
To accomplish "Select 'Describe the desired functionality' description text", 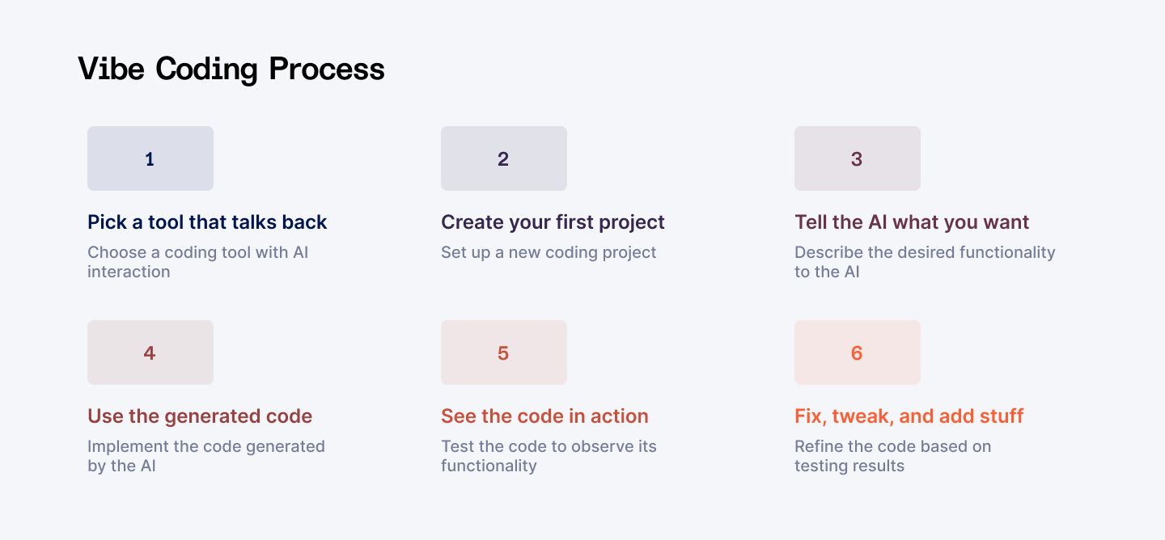I will [925, 262].
